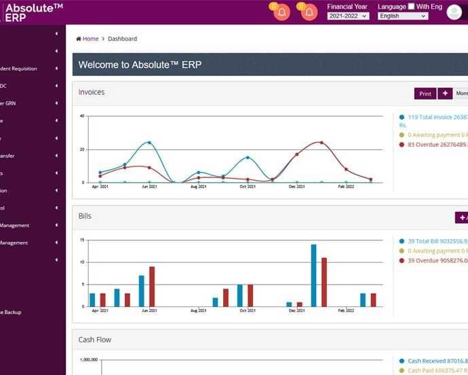Click the home icon in the breadcrumb
Image resolution: width=468 pixels, height=375 pixels.
pyautogui.click(x=79, y=39)
